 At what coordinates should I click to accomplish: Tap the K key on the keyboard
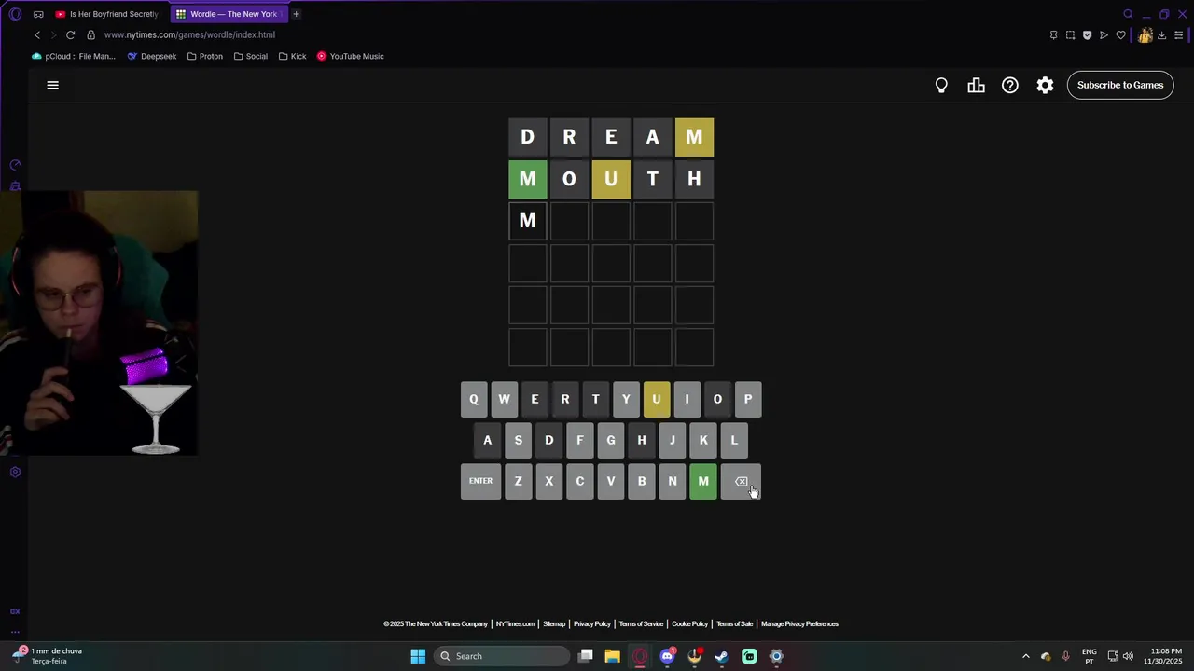(x=703, y=441)
